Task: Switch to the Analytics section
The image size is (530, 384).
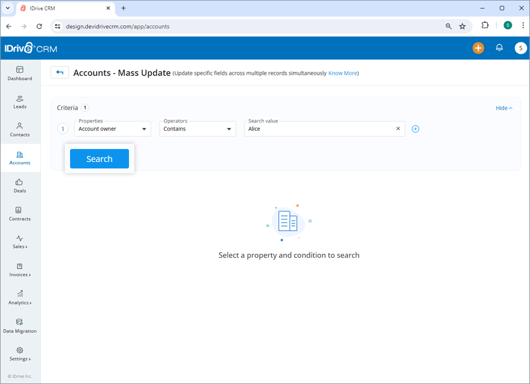Action: [x=19, y=299]
